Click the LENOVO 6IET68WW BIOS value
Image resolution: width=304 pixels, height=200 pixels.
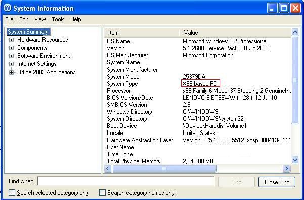pos(230,98)
